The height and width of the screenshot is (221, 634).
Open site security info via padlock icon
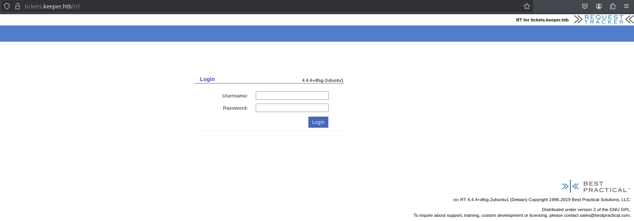click(x=17, y=6)
